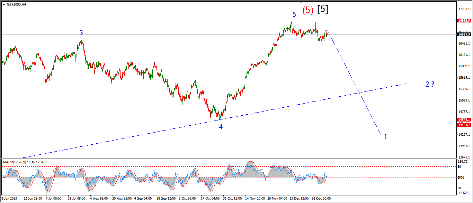473x203 pixels.
Task: Select the gray chart shift triangle marker
Action: click(x=301, y=2)
